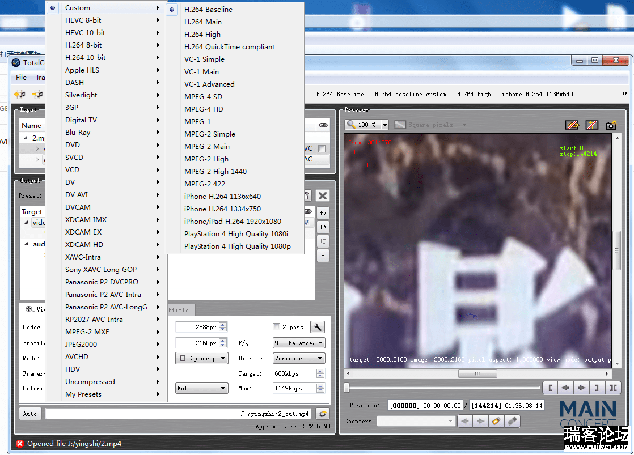Click the Target bitrate 600kbps field

click(295, 373)
